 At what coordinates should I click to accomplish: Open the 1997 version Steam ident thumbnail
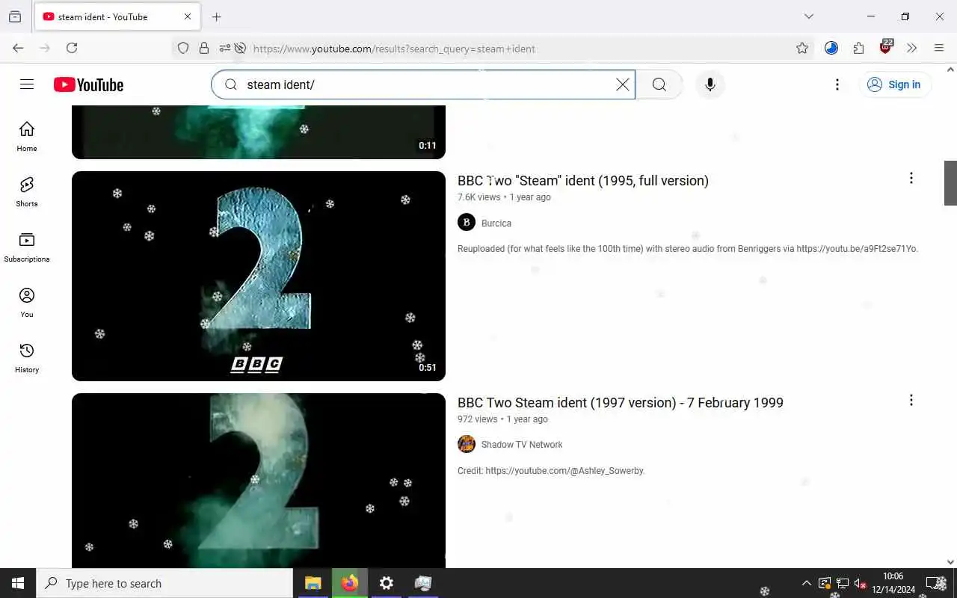coord(259,480)
